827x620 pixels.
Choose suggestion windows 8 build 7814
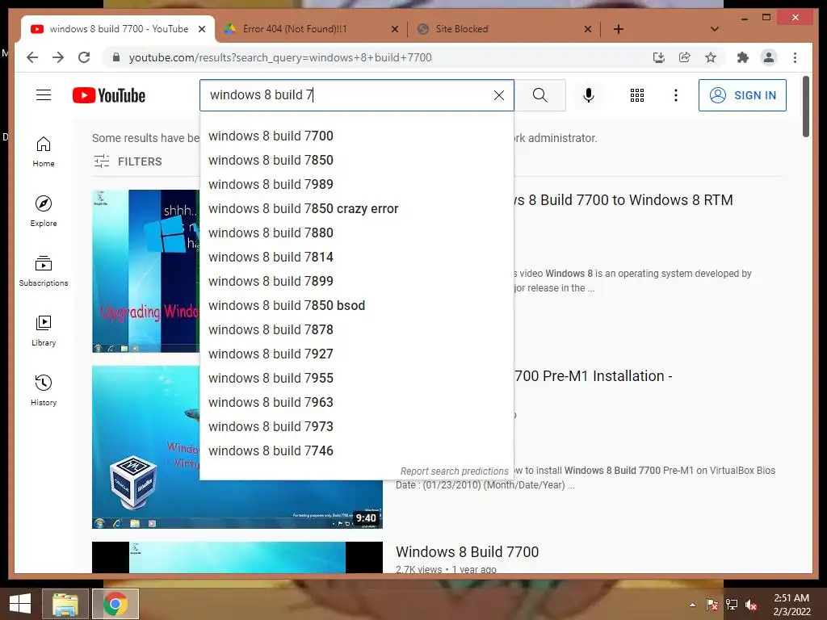coord(356,258)
